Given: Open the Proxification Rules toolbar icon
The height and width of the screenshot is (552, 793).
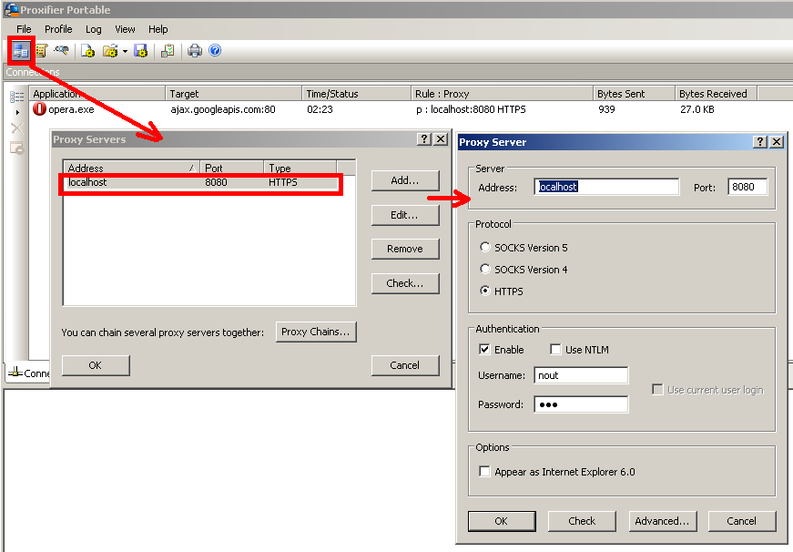Looking at the screenshot, I should 41,51.
